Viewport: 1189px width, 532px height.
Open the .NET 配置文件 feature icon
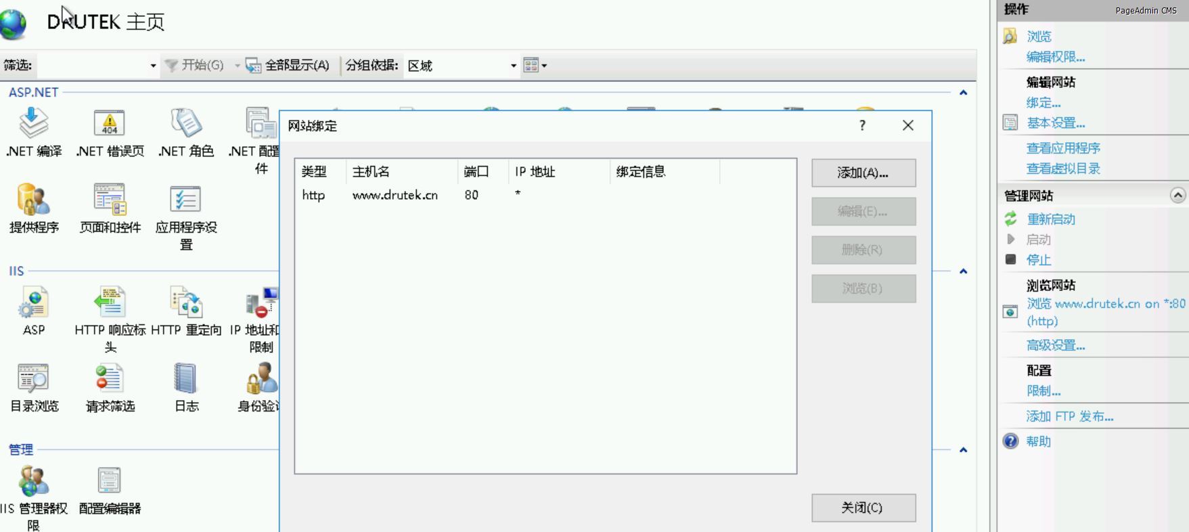pos(261,123)
